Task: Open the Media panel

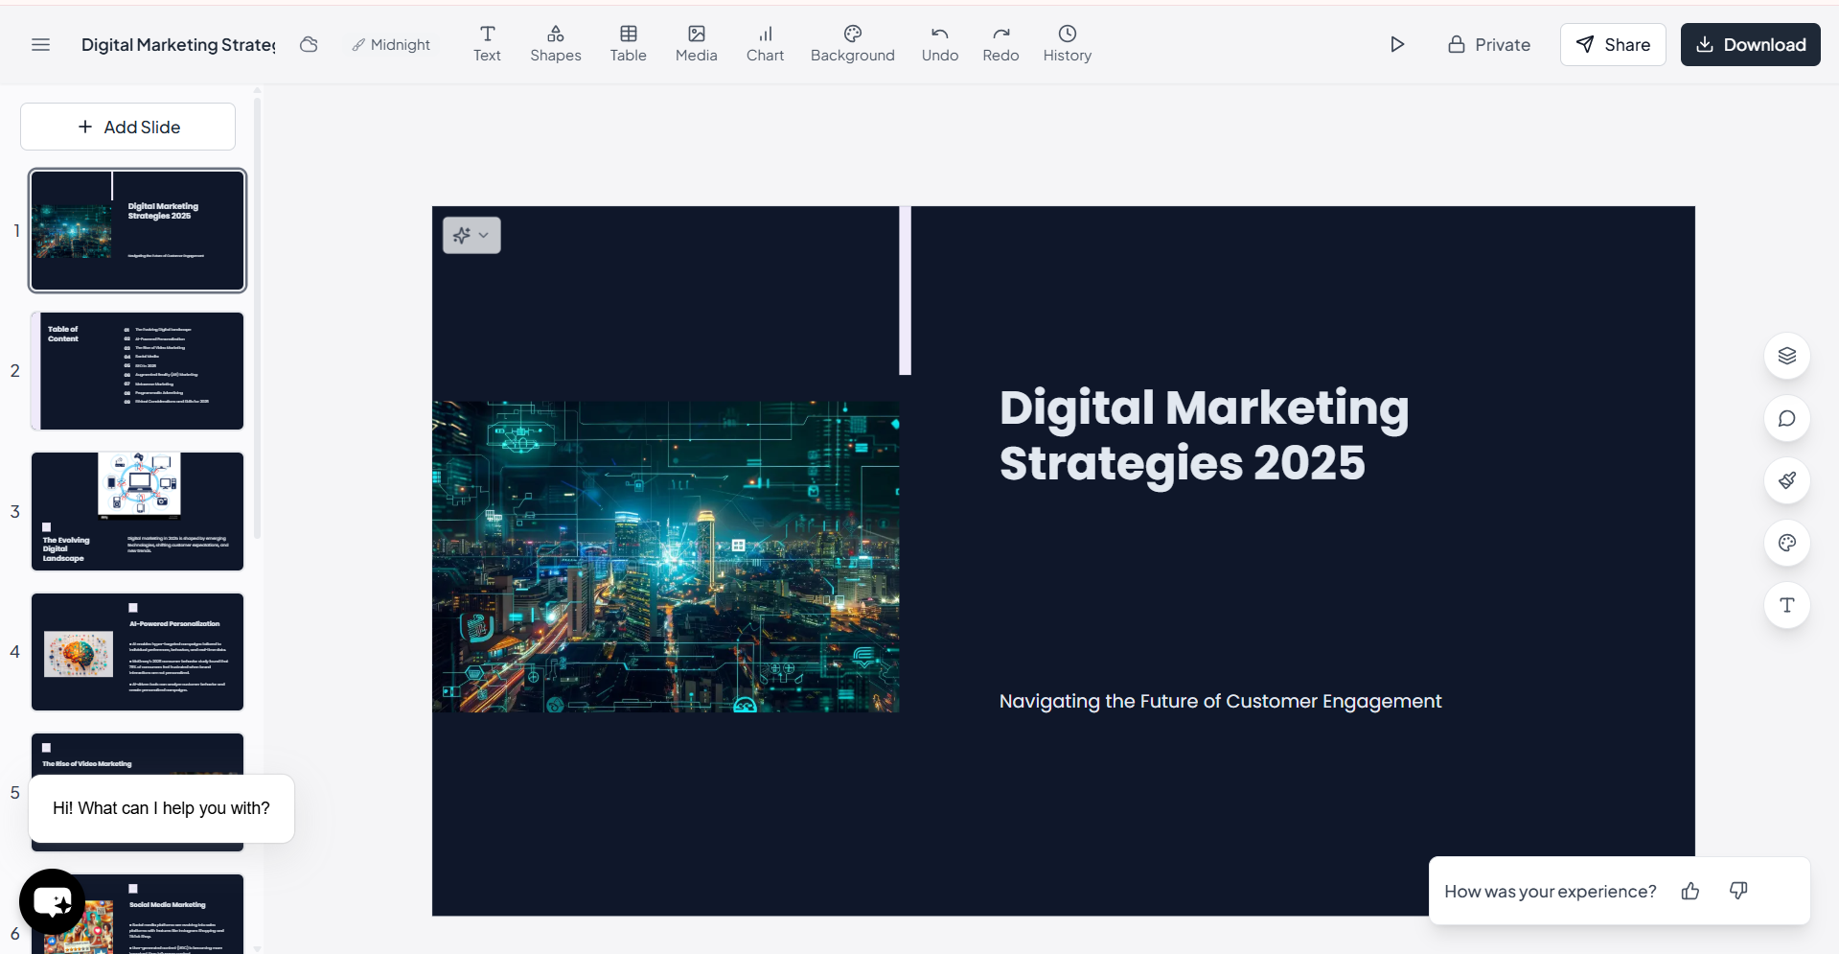Action: (697, 44)
